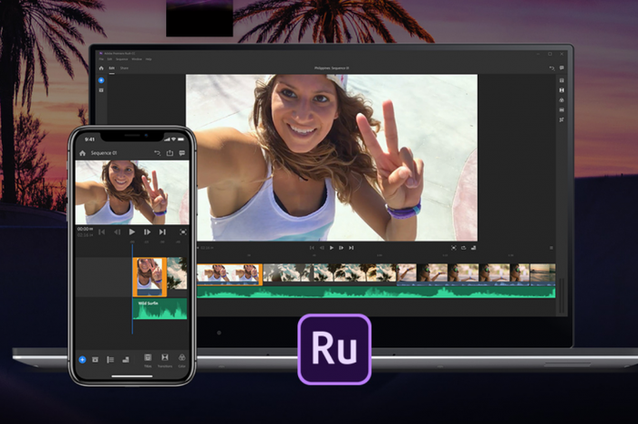Toggle loop playback on desktop
Screen dimensions: 638x424
tap(463, 248)
